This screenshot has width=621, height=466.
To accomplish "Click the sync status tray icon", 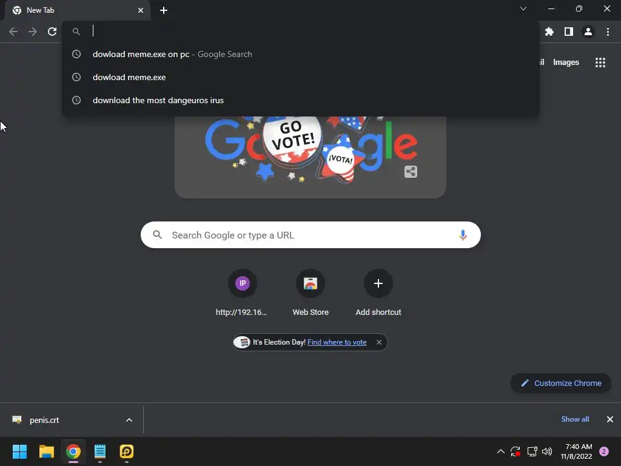I will click(515, 451).
